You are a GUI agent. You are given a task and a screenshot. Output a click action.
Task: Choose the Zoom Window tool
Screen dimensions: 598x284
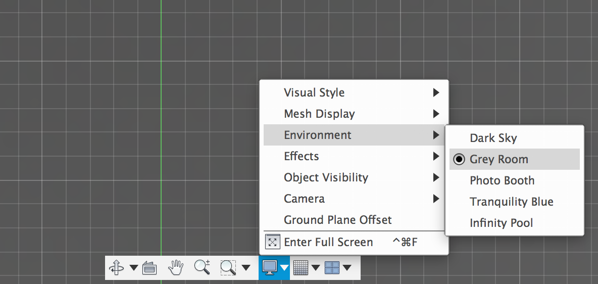[x=228, y=267]
